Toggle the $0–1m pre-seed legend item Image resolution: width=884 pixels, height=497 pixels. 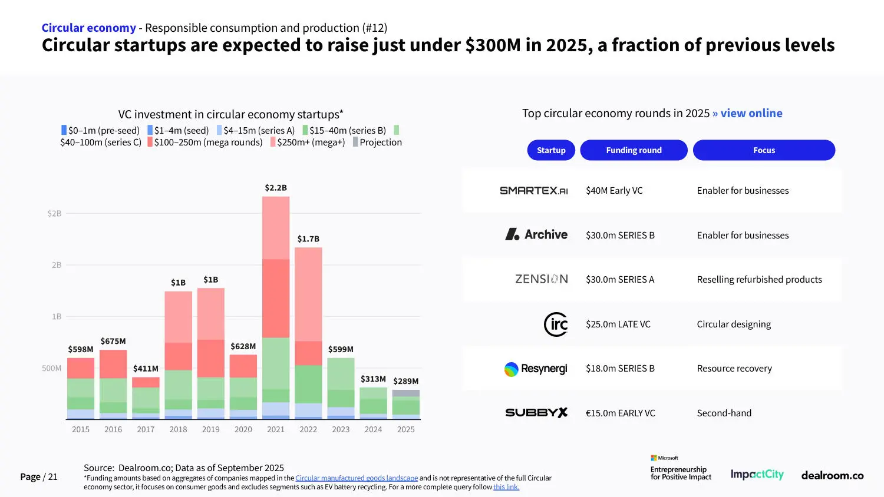tap(100, 130)
